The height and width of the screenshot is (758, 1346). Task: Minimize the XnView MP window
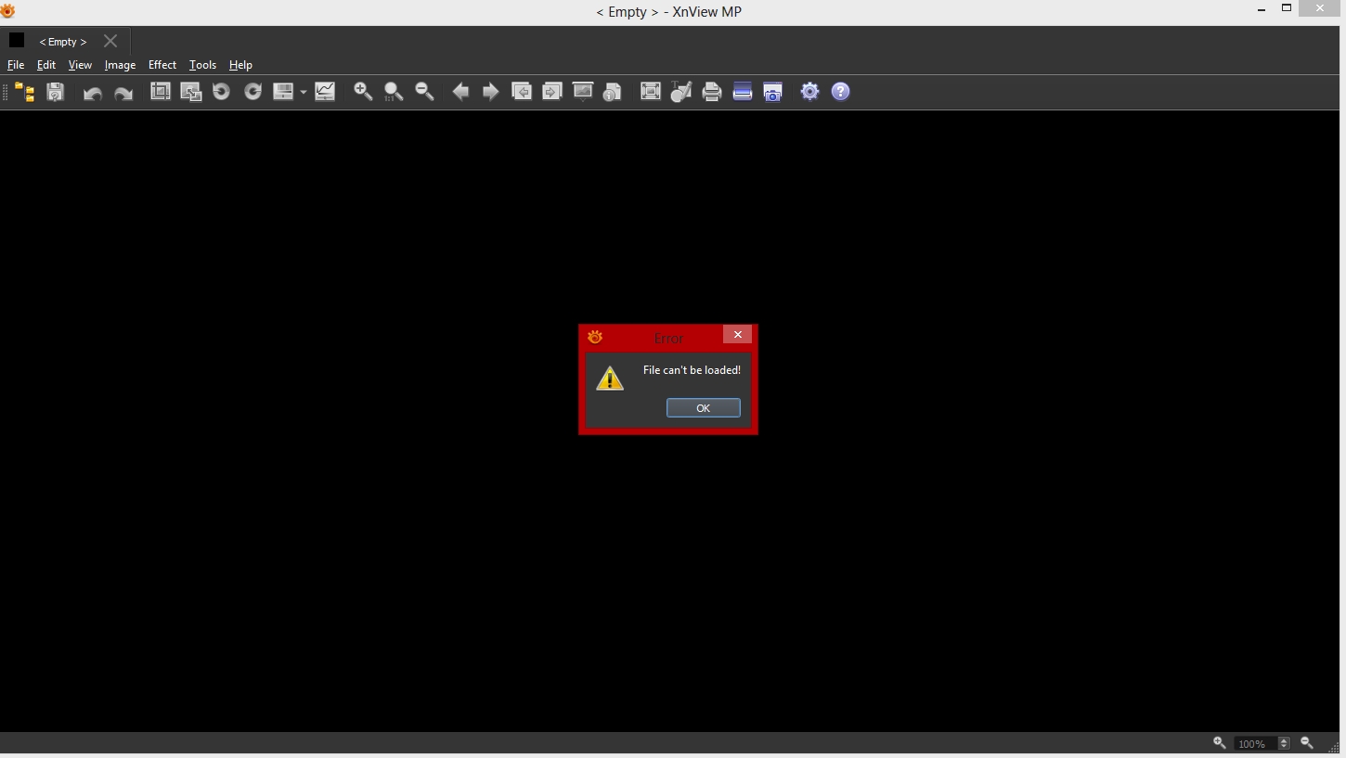tap(1262, 10)
